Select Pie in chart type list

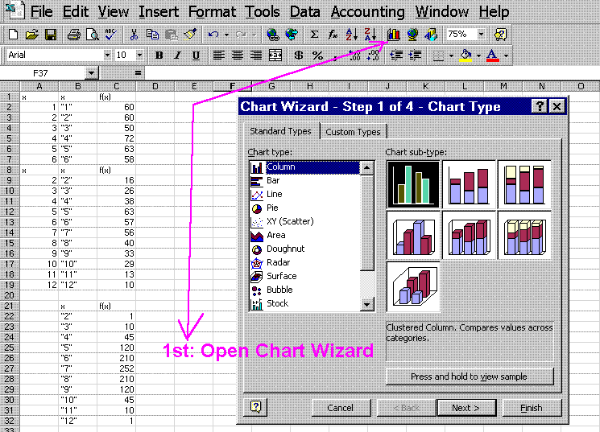click(273, 208)
